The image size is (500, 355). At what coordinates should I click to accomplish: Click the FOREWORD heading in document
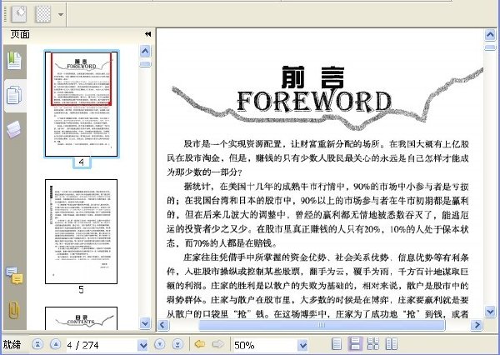(314, 102)
